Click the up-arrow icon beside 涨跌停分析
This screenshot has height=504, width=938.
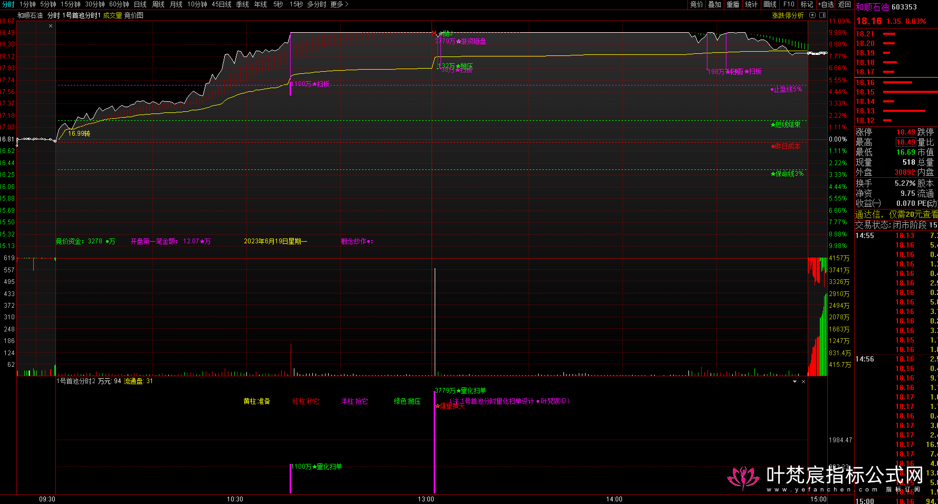812,16
